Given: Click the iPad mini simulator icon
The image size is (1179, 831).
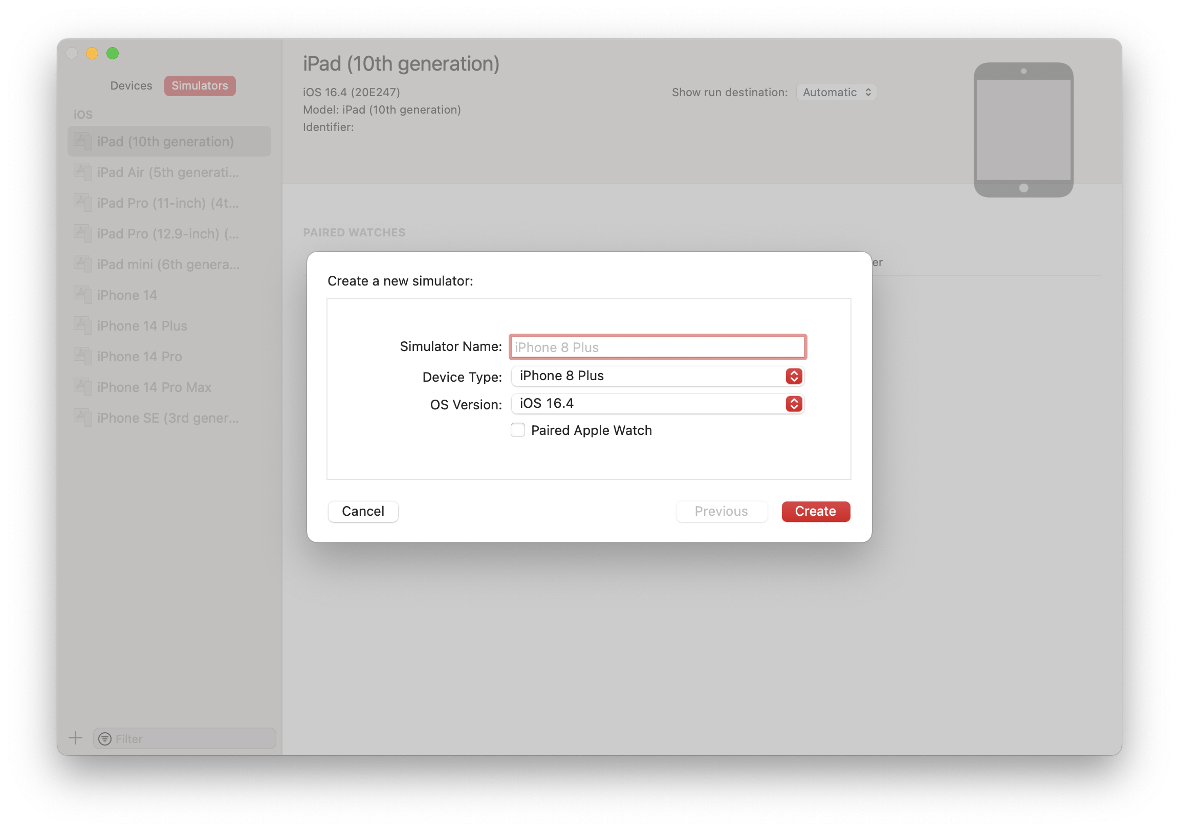Looking at the screenshot, I should [82, 264].
